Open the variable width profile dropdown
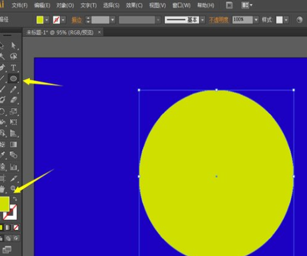The image size is (307, 256). click(x=158, y=20)
